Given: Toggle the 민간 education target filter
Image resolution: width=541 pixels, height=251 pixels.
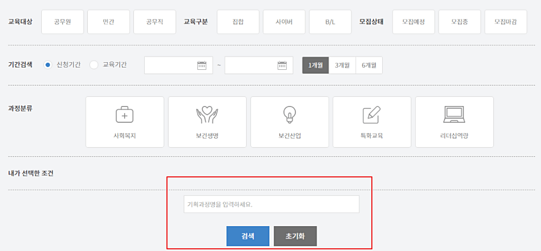Looking at the screenshot, I should click(108, 22).
